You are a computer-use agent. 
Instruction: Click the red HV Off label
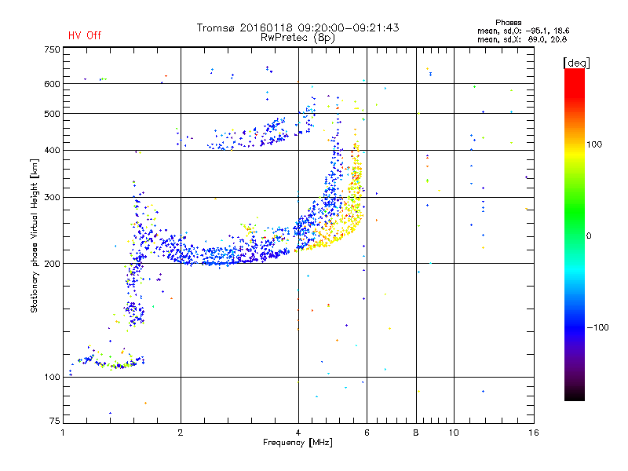pos(85,35)
